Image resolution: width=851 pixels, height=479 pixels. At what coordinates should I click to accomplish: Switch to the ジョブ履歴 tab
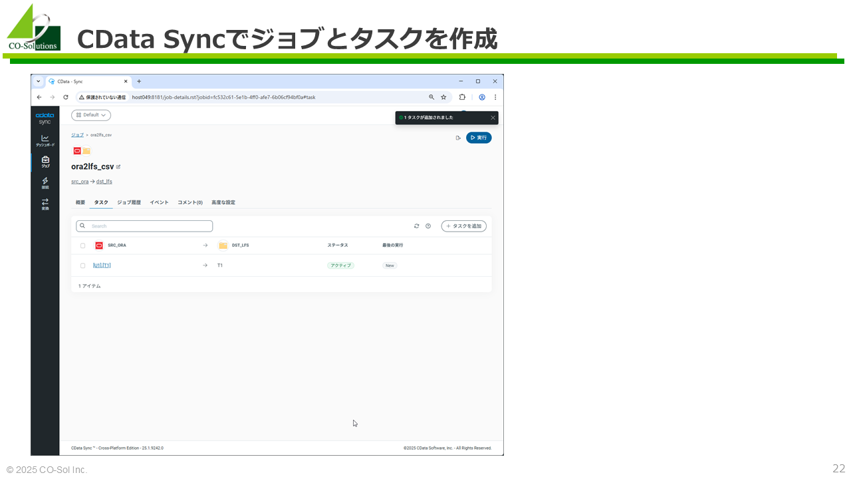tap(129, 202)
